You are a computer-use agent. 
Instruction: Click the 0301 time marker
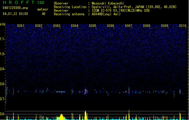tap(21, 26)
